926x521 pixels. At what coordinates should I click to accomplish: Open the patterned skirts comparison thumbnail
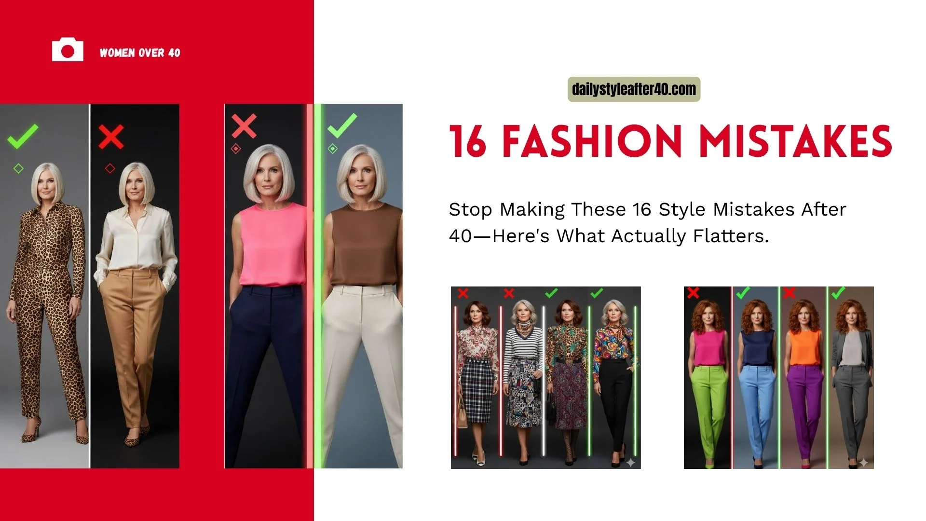pos(546,378)
